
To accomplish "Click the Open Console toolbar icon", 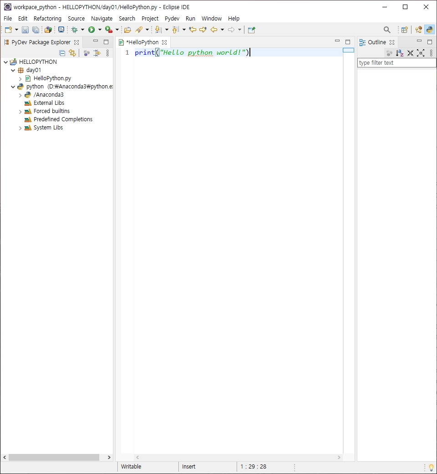I will pos(61,30).
